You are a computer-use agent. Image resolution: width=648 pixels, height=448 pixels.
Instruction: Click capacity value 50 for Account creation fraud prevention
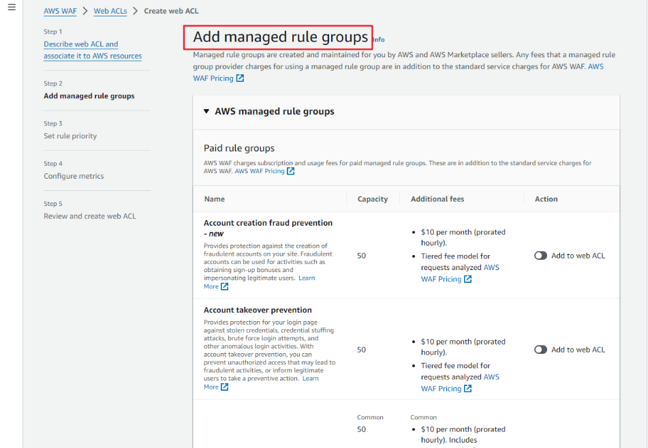coord(361,256)
